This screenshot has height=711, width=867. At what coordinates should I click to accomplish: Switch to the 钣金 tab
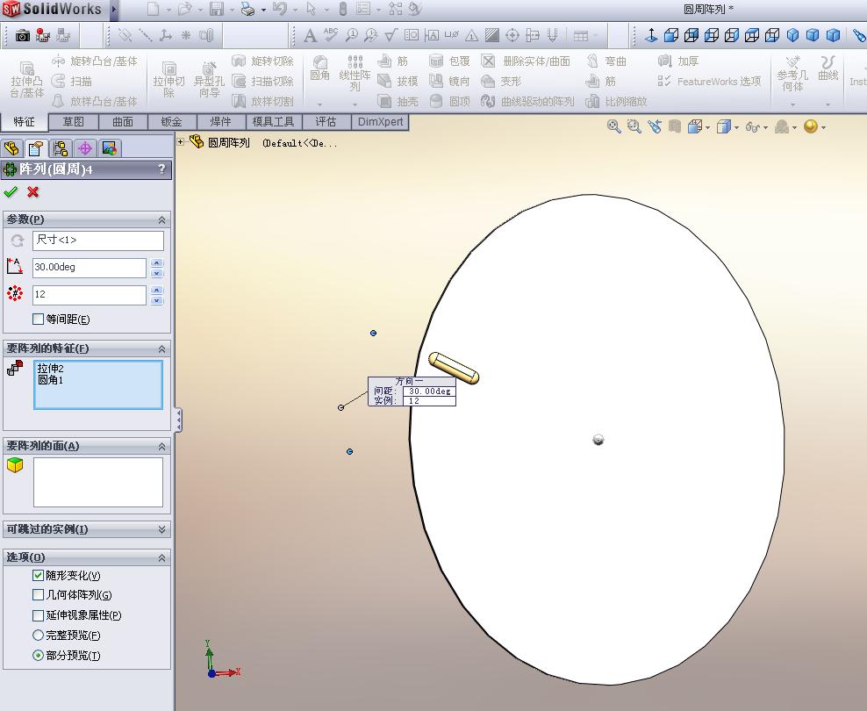click(172, 122)
